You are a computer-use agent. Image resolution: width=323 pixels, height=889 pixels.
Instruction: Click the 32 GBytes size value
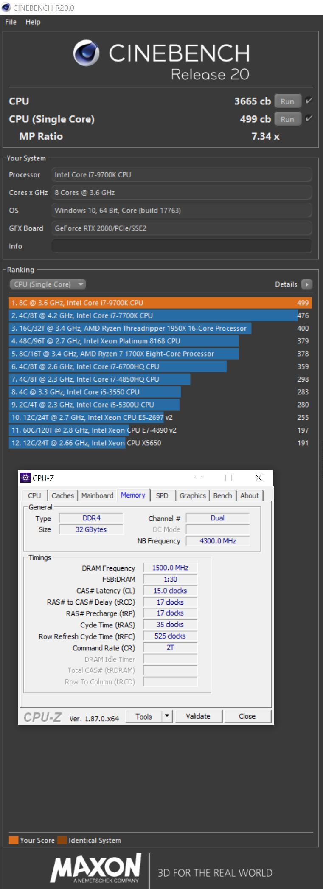(x=91, y=529)
